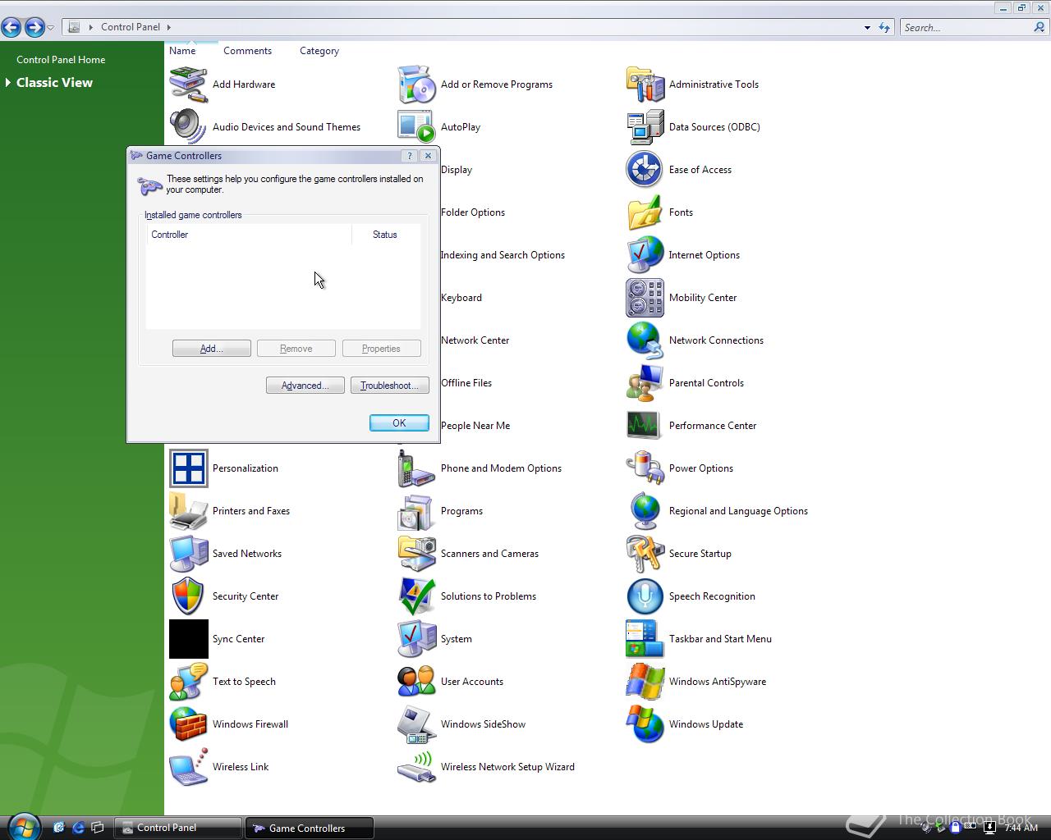Open Administrative Tools icon
Image resolution: width=1051 pixels, height=840 pixels.
645,84
